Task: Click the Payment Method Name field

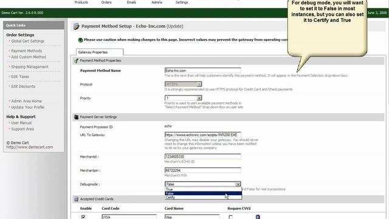Action: 202,71
